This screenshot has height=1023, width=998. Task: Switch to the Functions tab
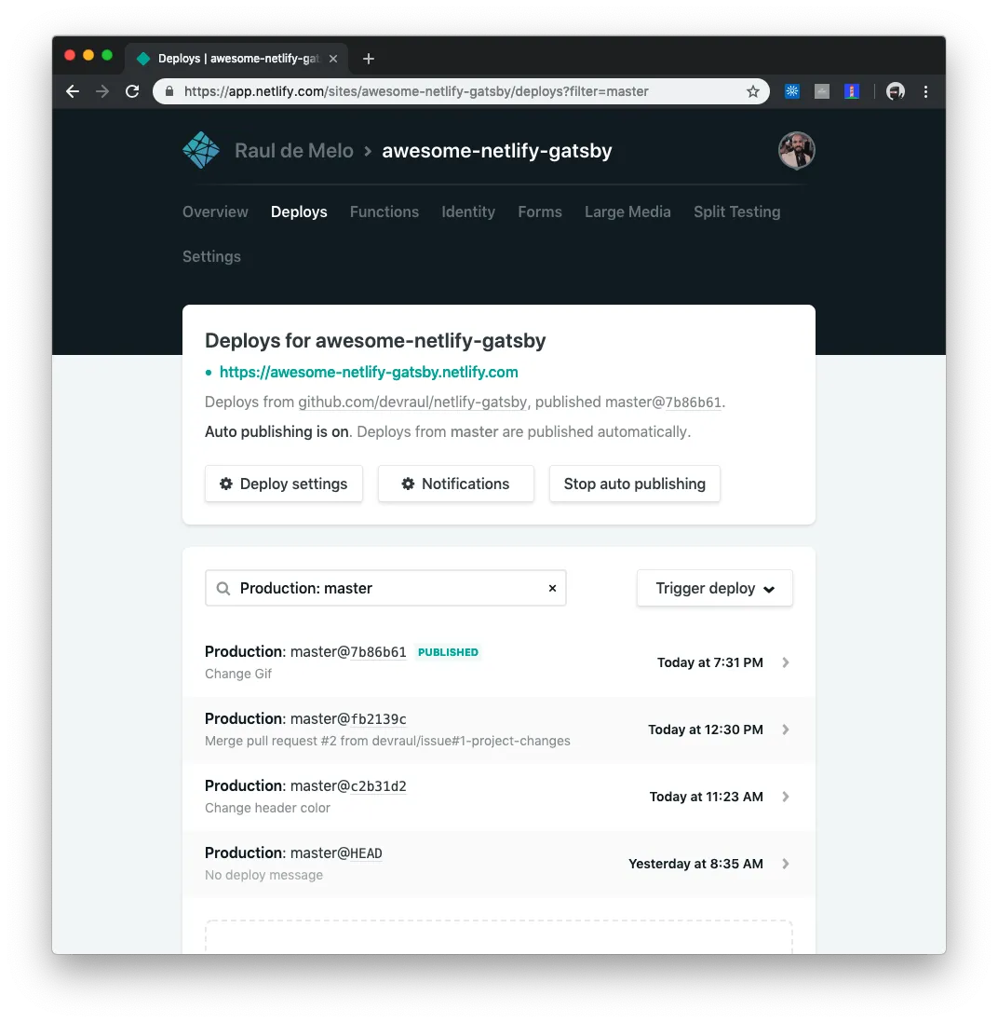pyautogui.click(x=384, y=212)
